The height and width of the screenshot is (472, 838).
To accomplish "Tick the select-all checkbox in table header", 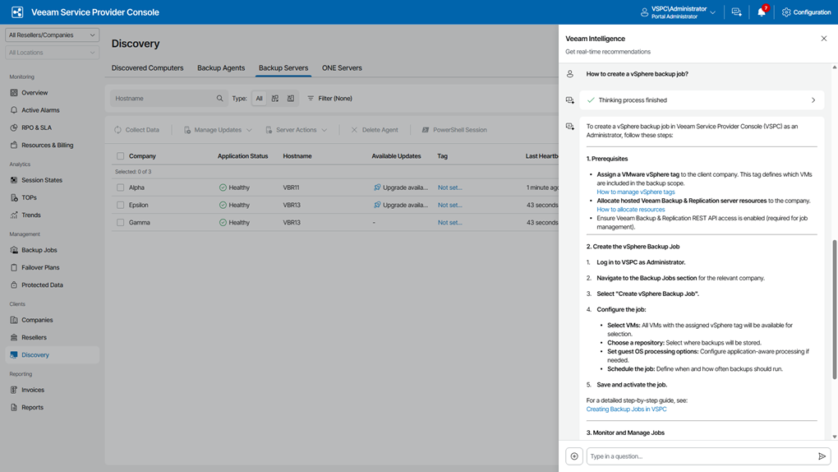I will click(x=120, y=156).
